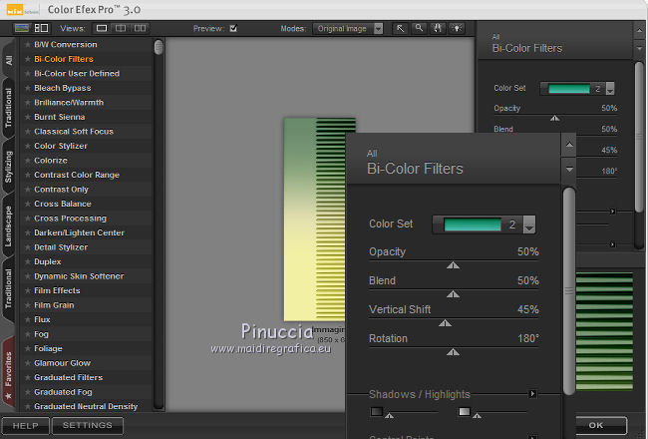Select the pan hand tool
The height and width of the screenshot is (439, 648).
pos(436,29)
